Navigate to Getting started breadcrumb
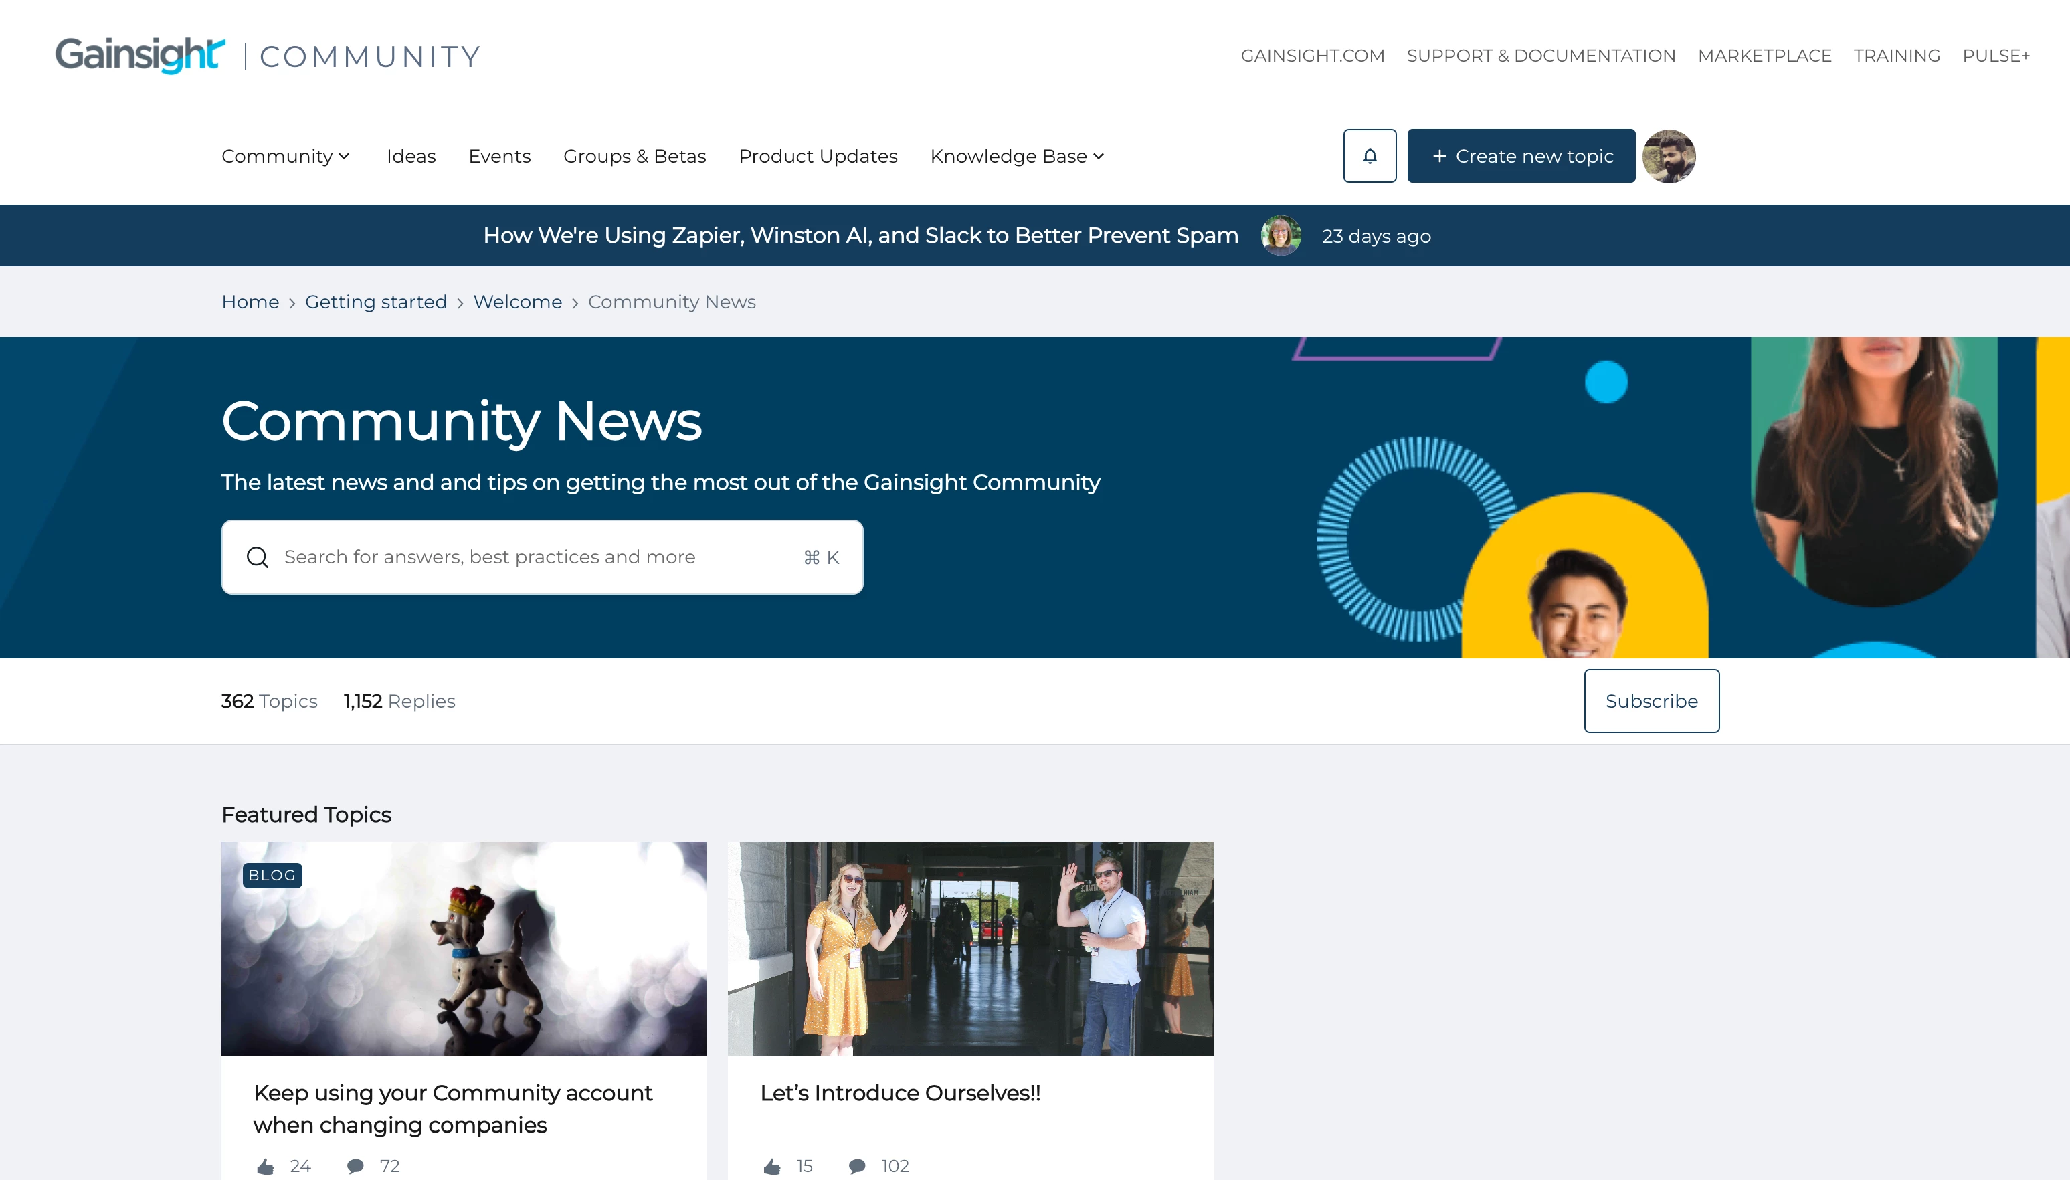The image size is (2070, 1180). pos(375,302)
